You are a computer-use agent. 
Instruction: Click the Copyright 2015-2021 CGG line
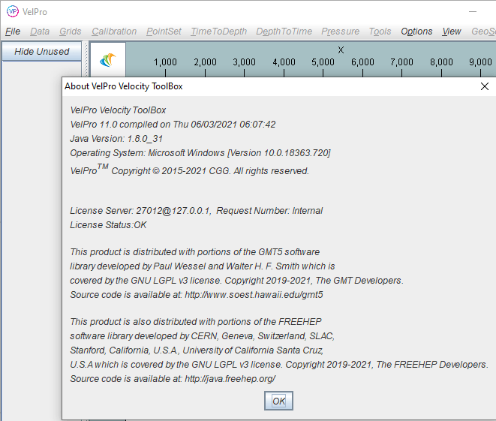point(190,170)
